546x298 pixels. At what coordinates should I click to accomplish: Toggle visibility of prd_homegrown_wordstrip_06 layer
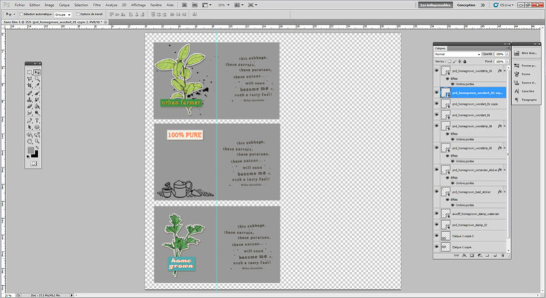437,126
